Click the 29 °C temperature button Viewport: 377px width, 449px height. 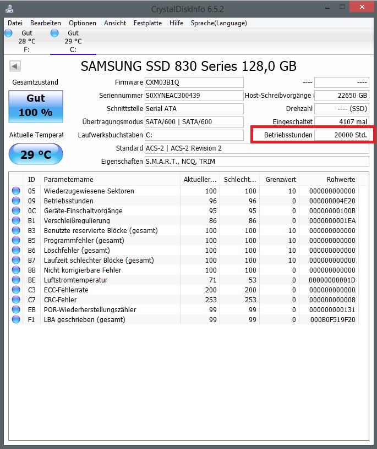[36, 154]
